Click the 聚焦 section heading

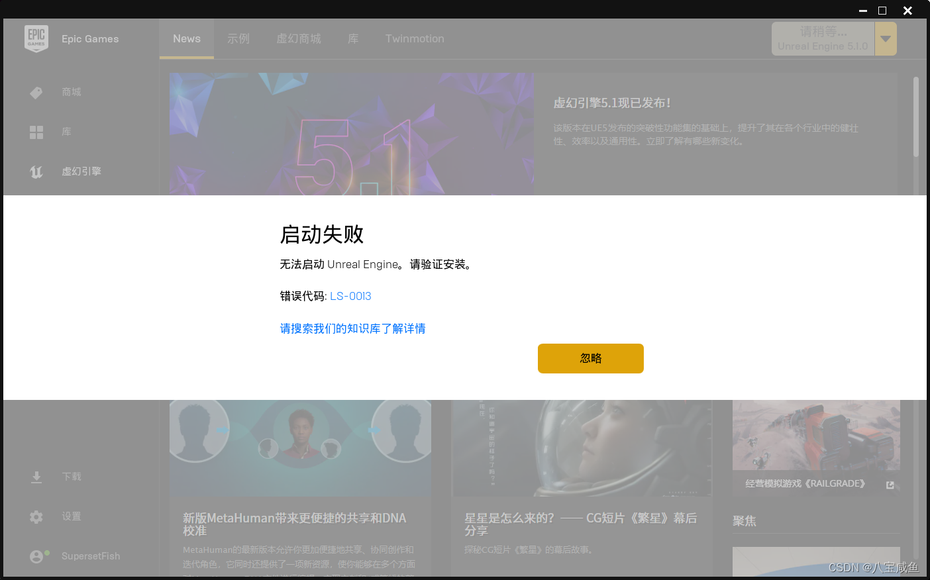pos(745,521)
